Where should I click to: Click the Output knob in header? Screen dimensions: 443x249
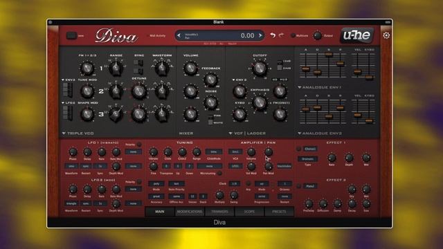coord(317,35)
